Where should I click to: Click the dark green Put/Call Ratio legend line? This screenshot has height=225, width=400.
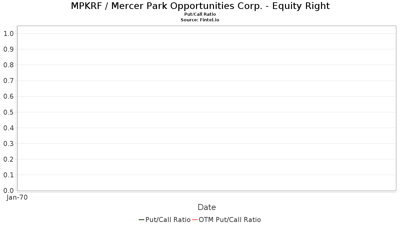coord(141,220)
